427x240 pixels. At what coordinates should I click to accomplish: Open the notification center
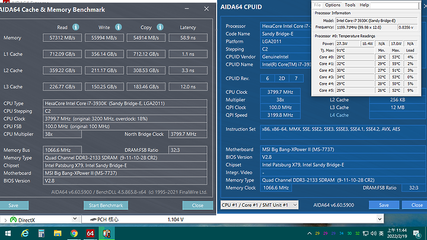click(416, 233)
